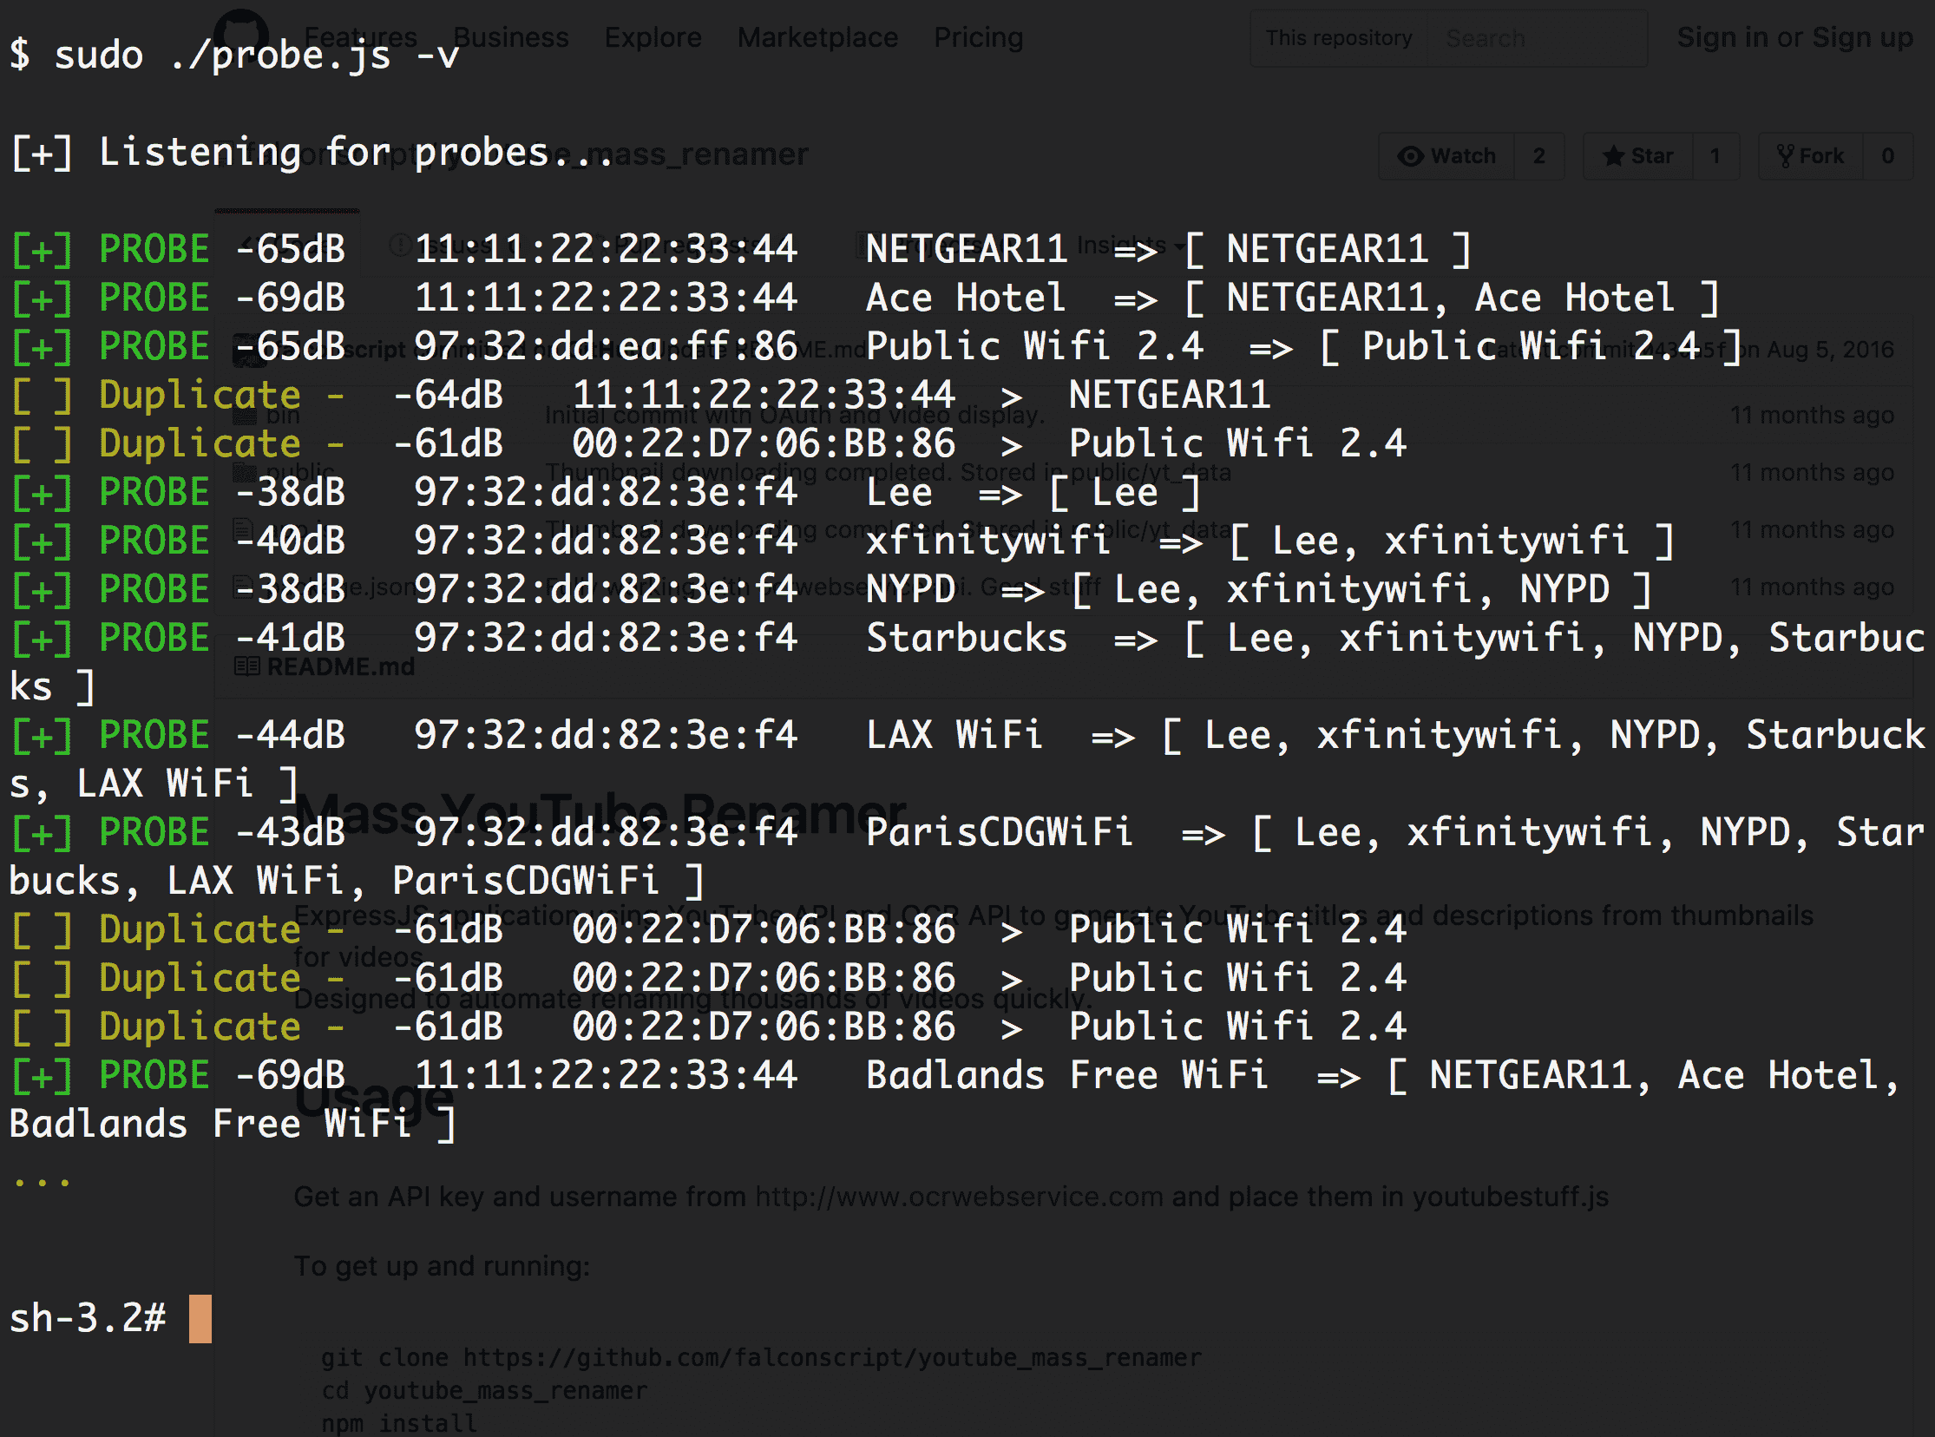Click the Sign up link
1935x1437 pixels.
coord(1862,37)
